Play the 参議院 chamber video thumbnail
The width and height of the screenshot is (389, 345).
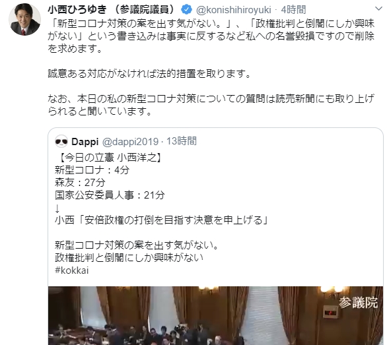coord(215,315)
